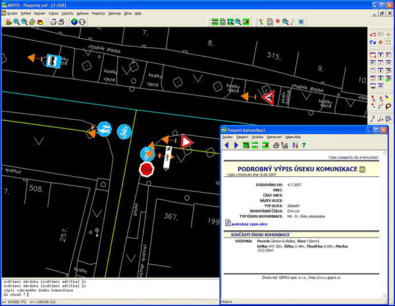
Task: Click the pan view left arrow icon
Action: [x=373, y=63]
